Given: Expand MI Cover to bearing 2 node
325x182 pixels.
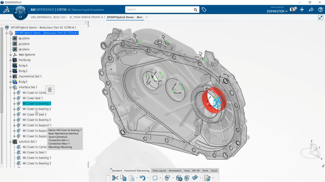Looking at the screenshot, I should (x=14, y=109).
